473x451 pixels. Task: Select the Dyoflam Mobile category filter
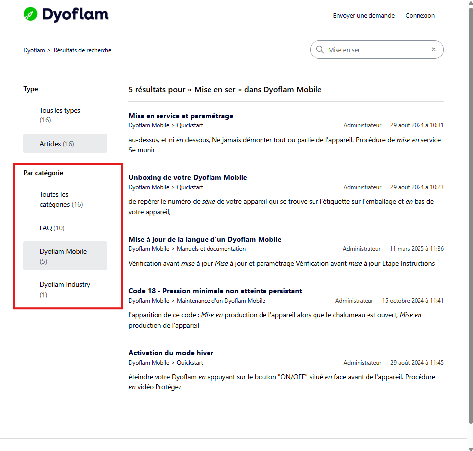pyautogui.click(x=65, y=256)
